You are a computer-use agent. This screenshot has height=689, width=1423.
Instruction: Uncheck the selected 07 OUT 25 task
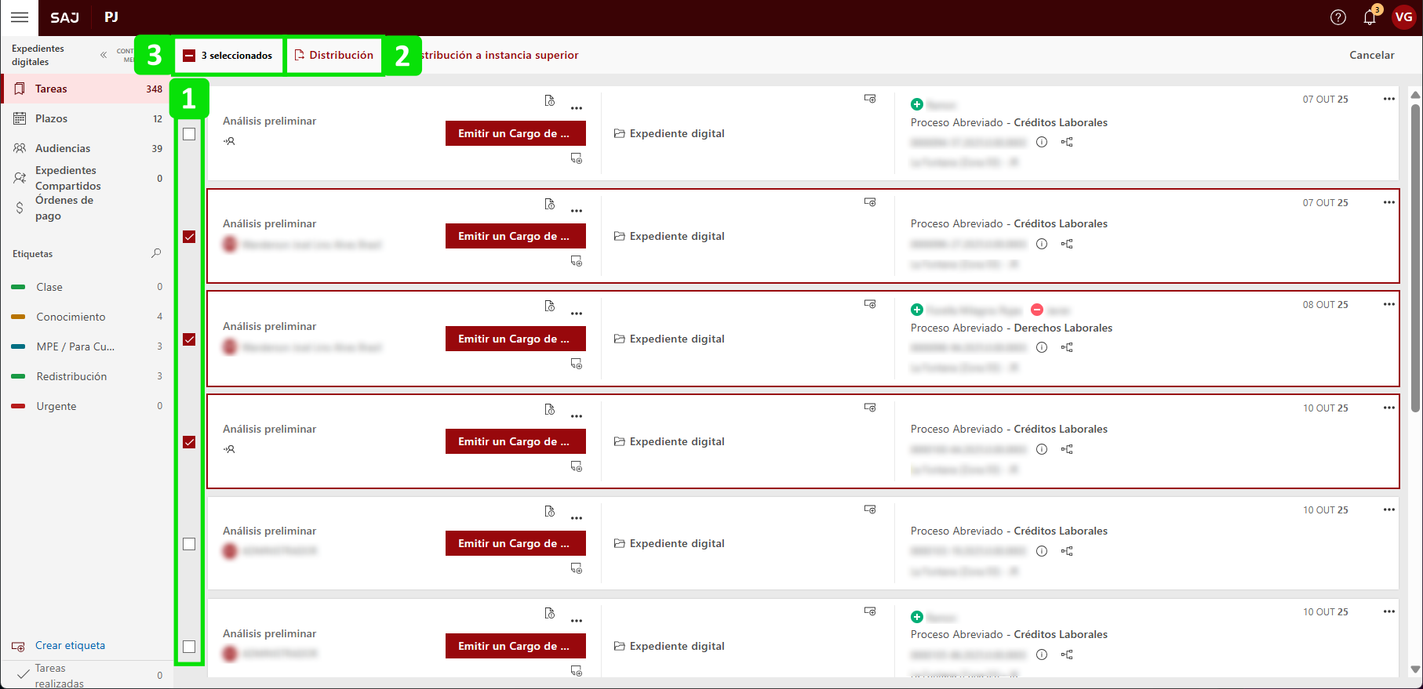189,237
